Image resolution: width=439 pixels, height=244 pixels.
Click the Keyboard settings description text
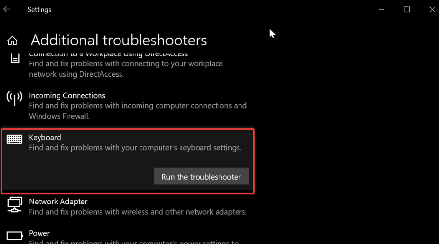pyautogui.click(x=135, y=148)
